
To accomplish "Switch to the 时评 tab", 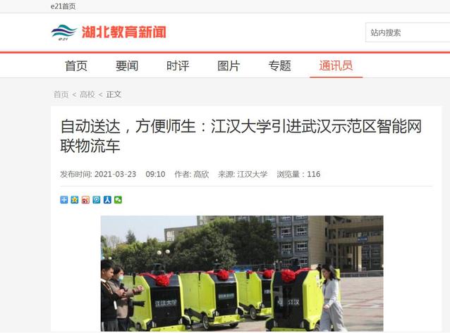I will click(x=178, y=66).
